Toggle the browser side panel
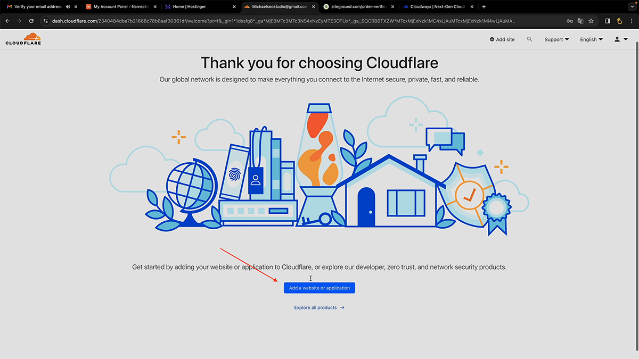Viewport: 639px width, 359px height. click(608, 21)
